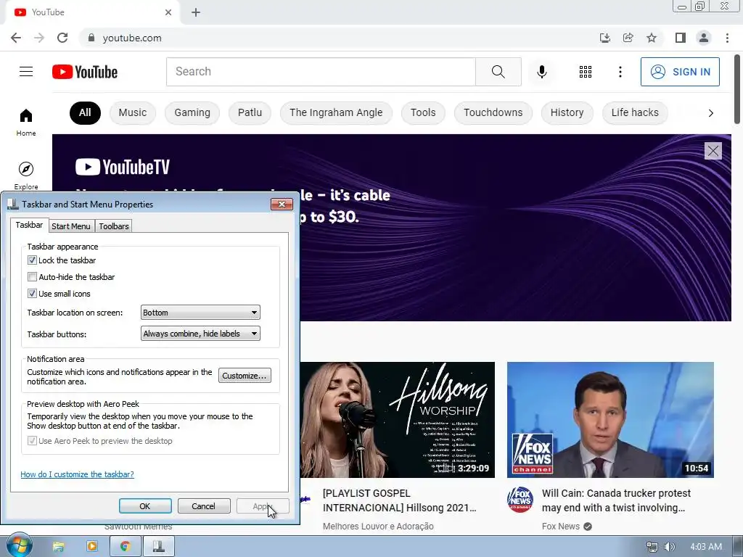Open the Fox News channel avatar
This screenshot has height=557, width=743.
tap(520, 500)
